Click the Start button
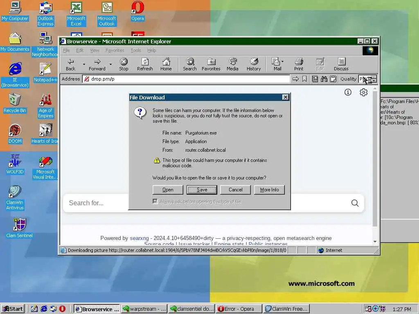 (13, 309)
